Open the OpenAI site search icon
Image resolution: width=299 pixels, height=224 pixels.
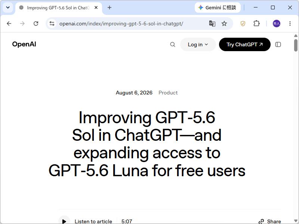173,44
